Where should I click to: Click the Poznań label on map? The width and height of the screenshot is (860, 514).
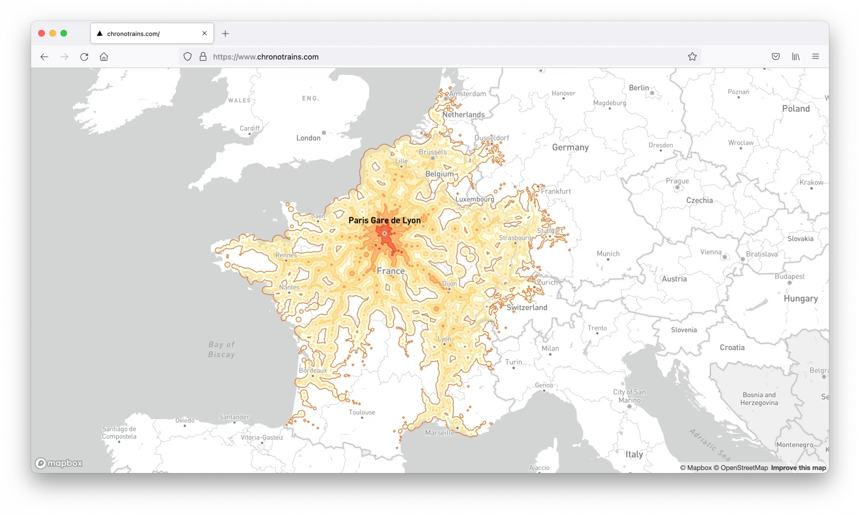click(x=738, y=92)
